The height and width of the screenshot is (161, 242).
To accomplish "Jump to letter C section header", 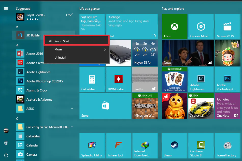I will click(x=17, y=119).
